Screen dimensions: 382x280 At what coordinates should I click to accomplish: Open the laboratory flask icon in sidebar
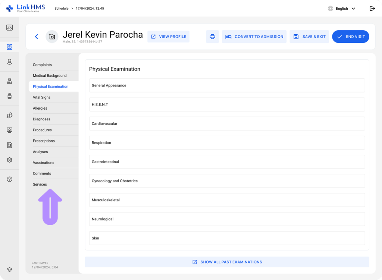click(10, 81)
